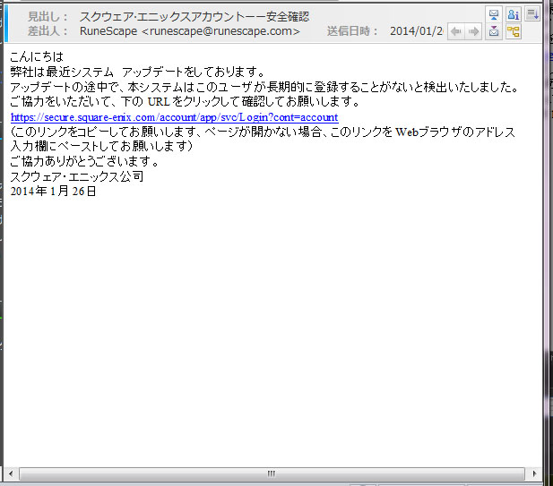Show message thread tree icon
This screenshot has width=553, height=486.
point(514,31)
